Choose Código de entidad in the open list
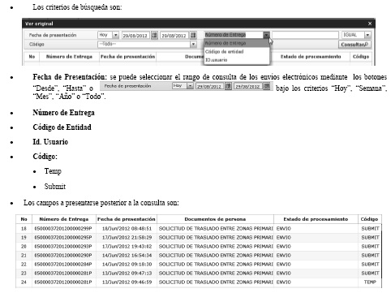The height and width of the screenshot is (293, 391). click(x=237, y=52)
